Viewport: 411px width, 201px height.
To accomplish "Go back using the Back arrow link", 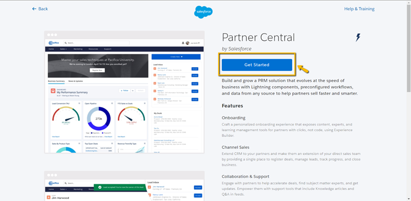I will (x=40, y=9).
